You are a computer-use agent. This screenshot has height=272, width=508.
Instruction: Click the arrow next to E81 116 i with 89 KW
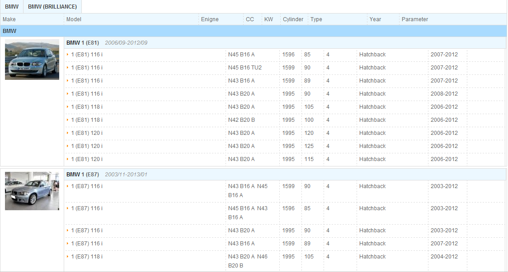click(x=68, y=81)
